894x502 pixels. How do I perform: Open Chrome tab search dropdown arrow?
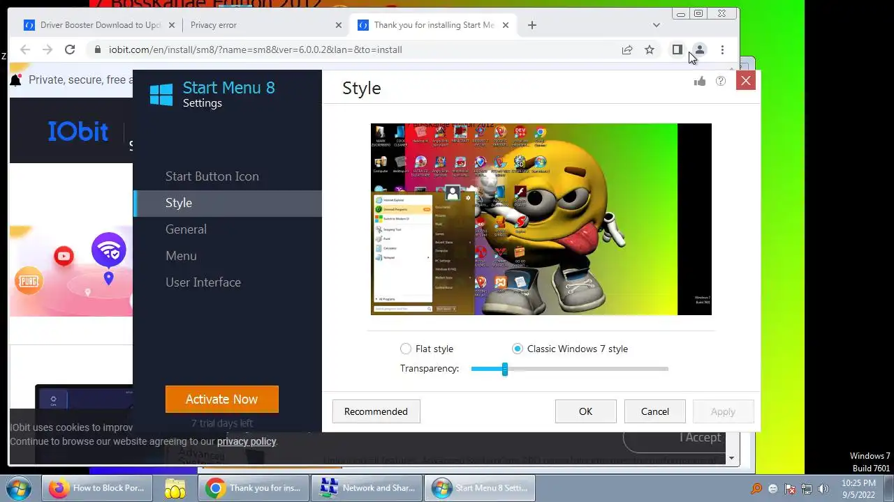[656, 25]
